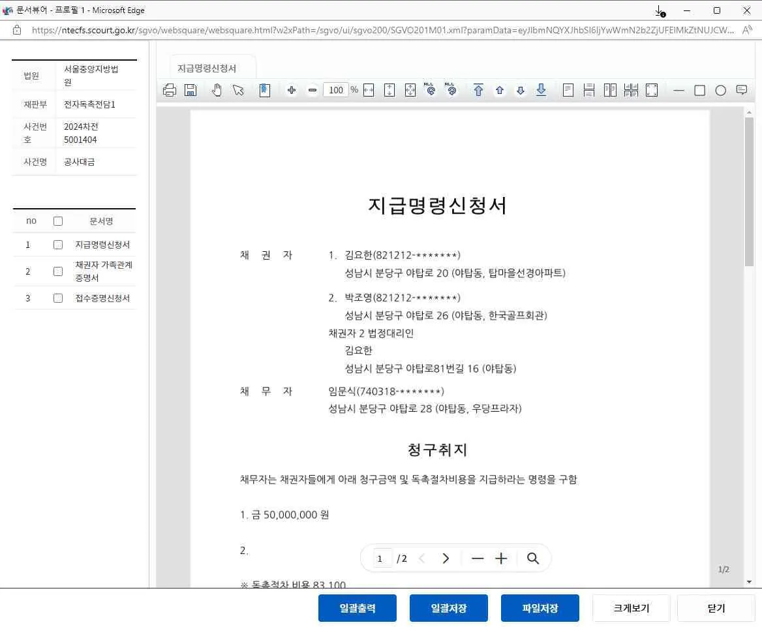The height and width of the screenshot is (627, 762).
Task: Click scrollbar down arrow
Action: tap(749, 582)
